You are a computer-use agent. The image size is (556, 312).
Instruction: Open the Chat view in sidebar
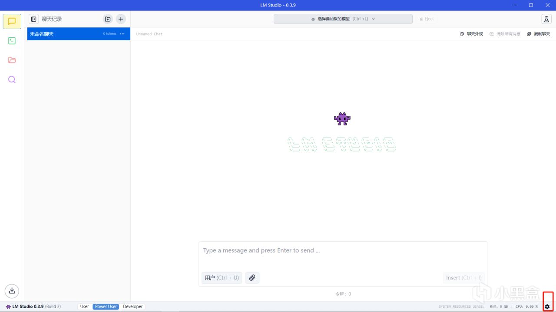pos(12,21)
